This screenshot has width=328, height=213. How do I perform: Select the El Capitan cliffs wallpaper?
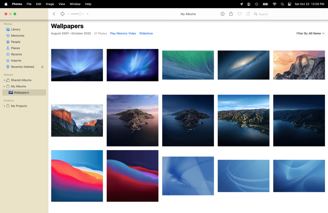77,120
